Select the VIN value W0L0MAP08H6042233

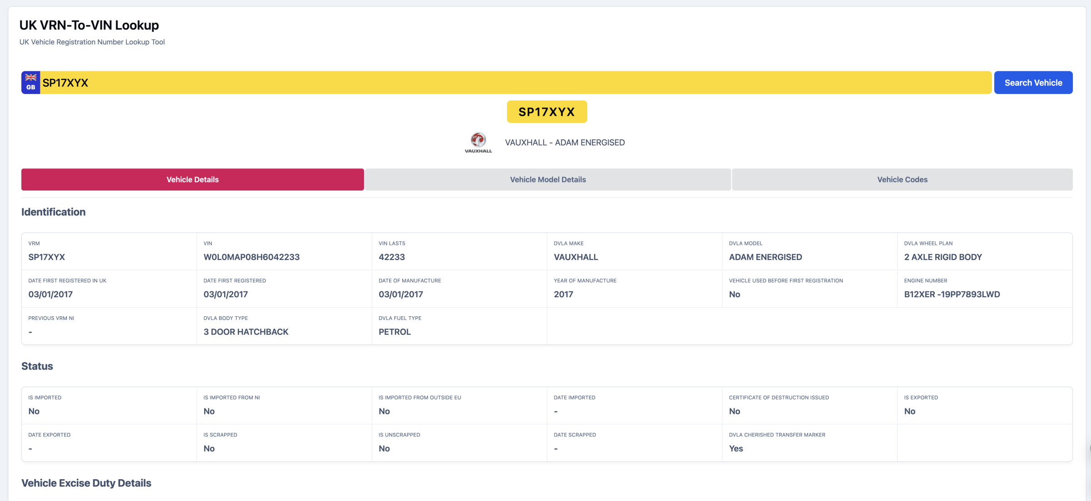coord(251,257)
